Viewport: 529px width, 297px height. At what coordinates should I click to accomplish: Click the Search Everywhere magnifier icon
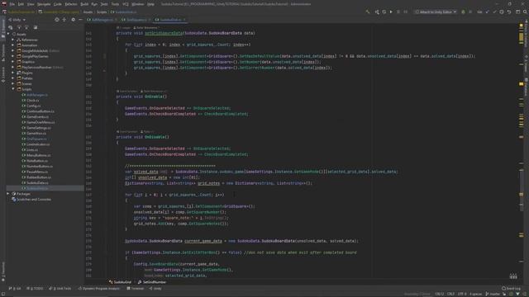click(x=525, y=12)
